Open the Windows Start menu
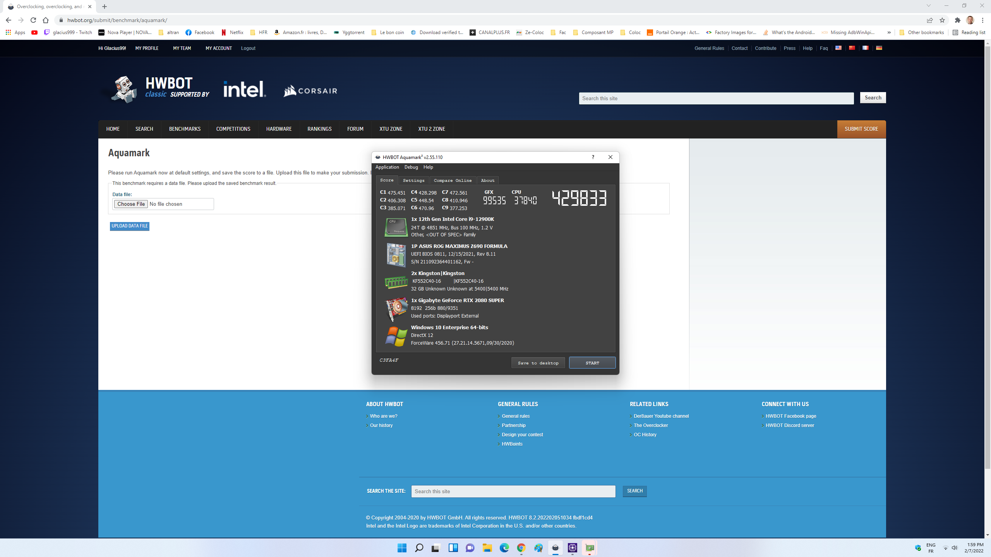This screenshot has height=557, width=991. 402,548
